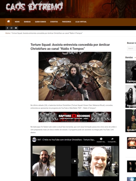Image resolution: width=136 pixels, height=181 pixels.
Task: Click the drummer article featured image
Action: pos(75,76)
